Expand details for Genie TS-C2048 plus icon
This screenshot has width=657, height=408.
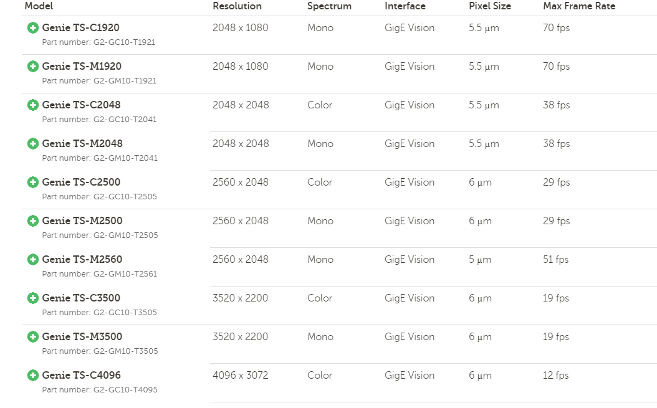coord(33,105)
